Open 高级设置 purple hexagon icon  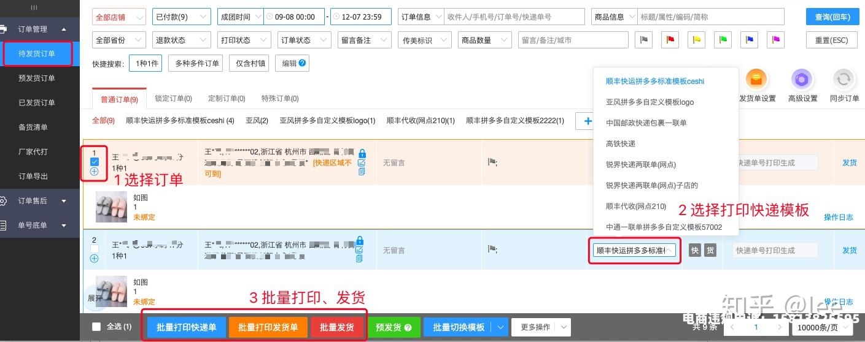point(802,80)
